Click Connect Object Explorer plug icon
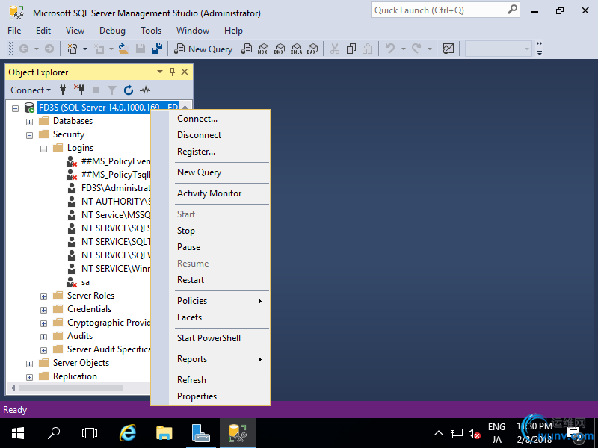The image size is (598, 448). point(63,90)
